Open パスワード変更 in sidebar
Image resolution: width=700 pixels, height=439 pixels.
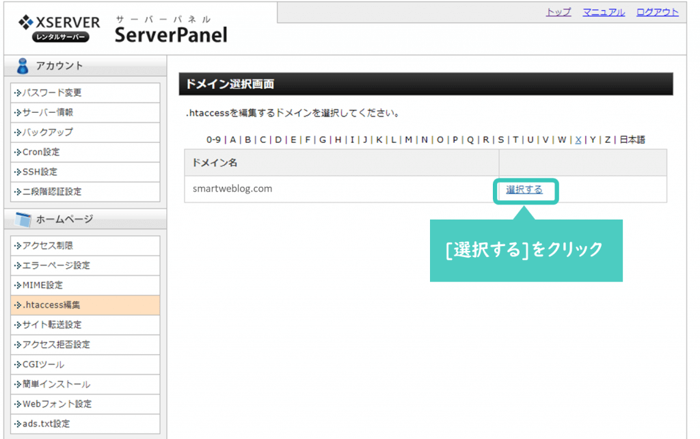tap(85, 93)
